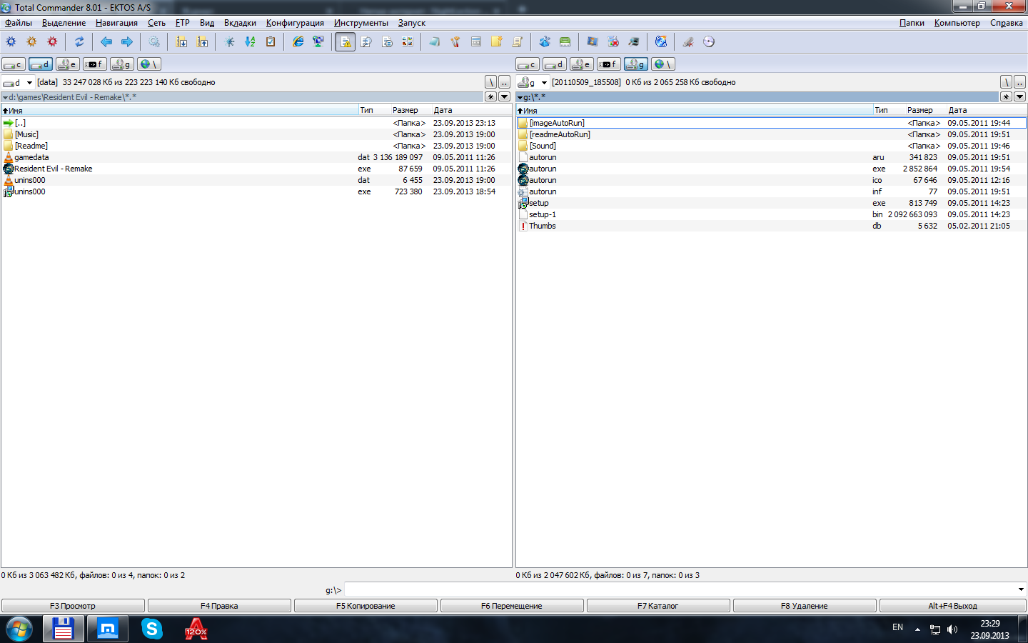Open the network connections toolbar icon

pos(318,41)
